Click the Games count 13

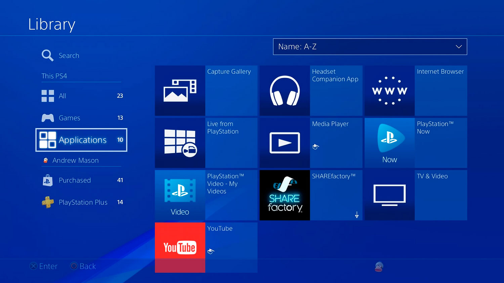(x=120, y=118)
